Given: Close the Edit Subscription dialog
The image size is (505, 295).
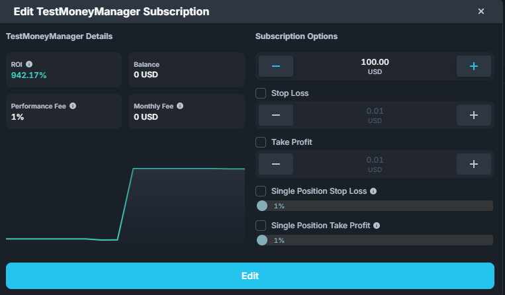Looking at the screenshot, I should (x=481, y=11).
